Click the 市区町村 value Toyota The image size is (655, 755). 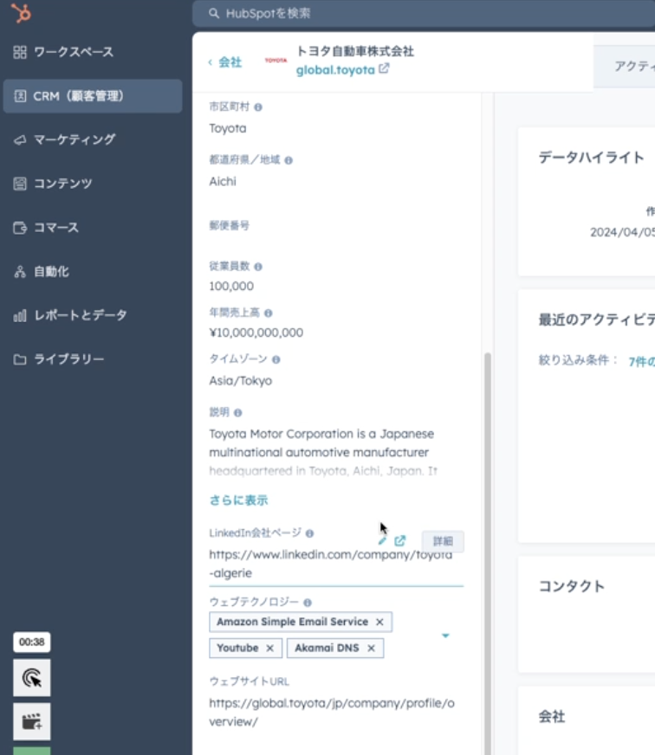pos(228,128)
